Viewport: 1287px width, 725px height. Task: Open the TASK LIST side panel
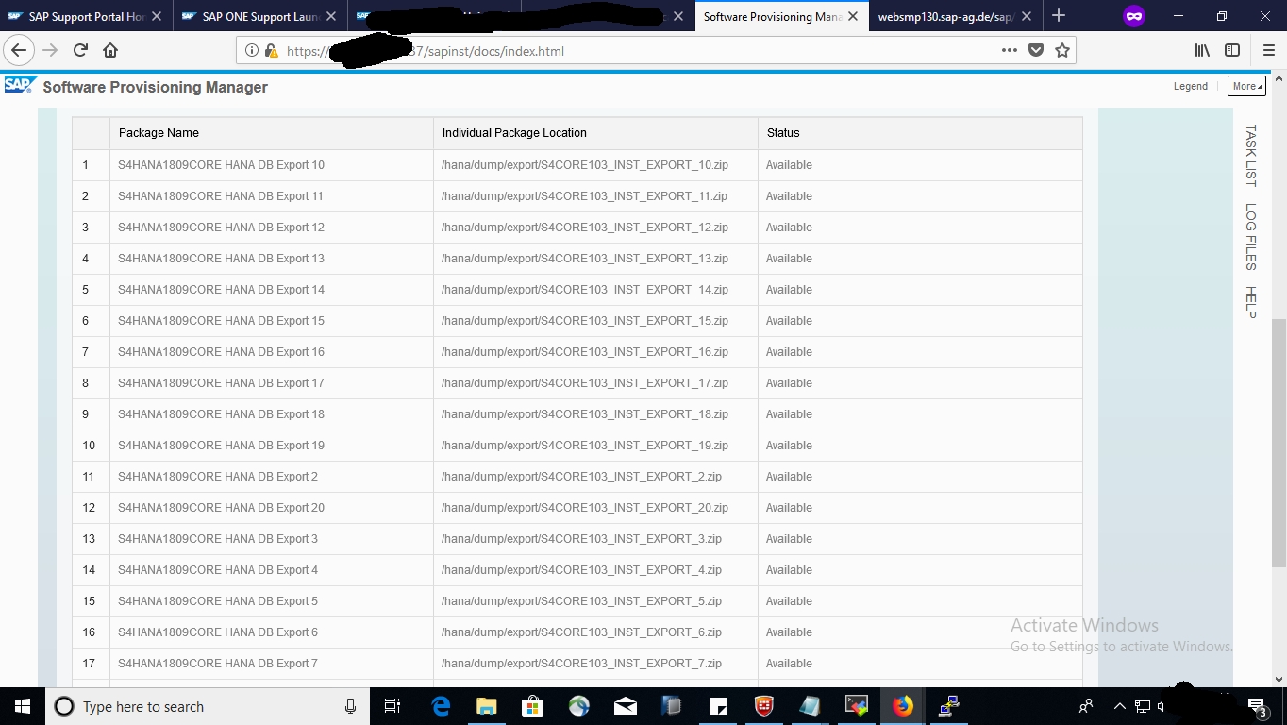[1250, 156]
